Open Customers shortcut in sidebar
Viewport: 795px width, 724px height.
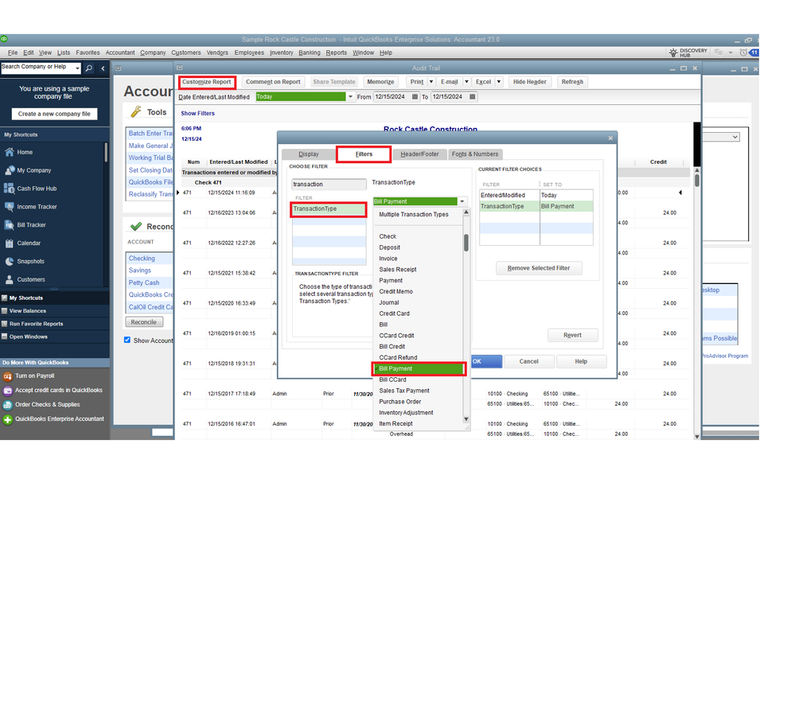pos(30,280)
